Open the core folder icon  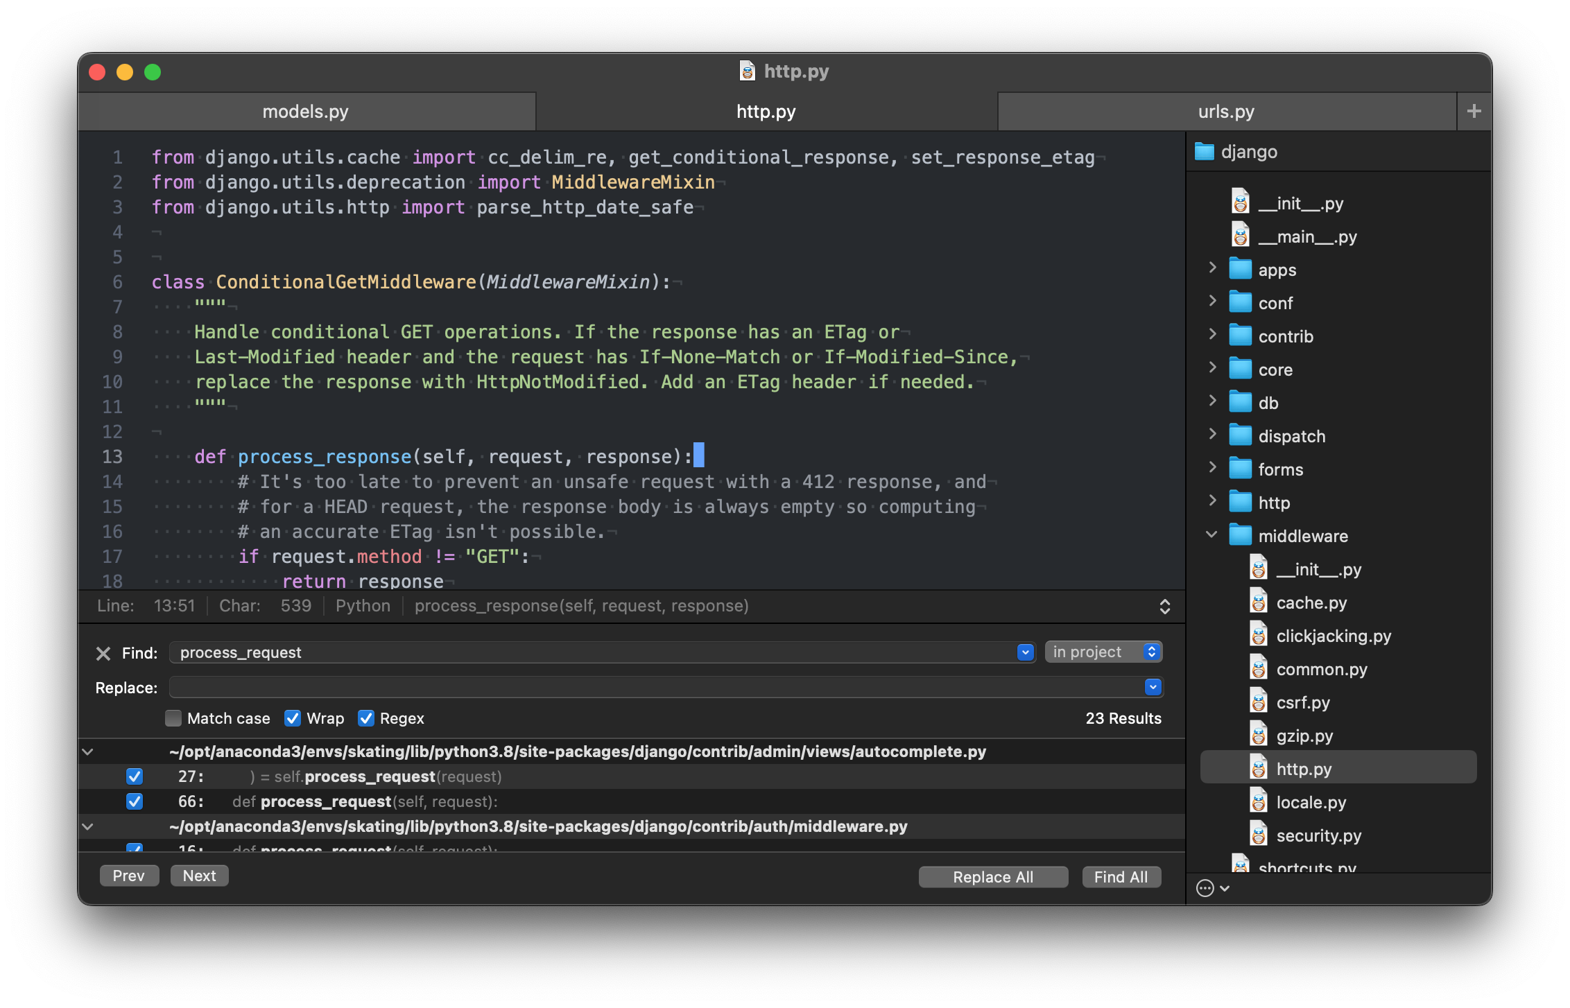pyautogui.click(x=1241, y=370)
